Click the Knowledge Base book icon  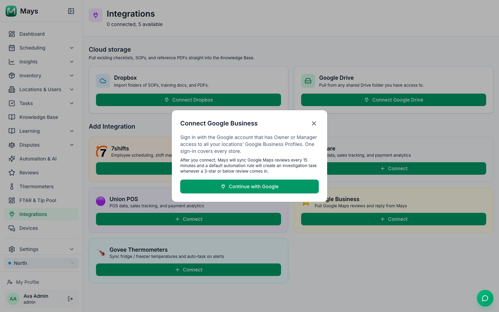(x=12, y=117)
